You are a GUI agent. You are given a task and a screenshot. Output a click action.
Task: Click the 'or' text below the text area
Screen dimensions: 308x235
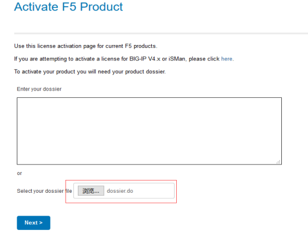click(x=19, y=173)
